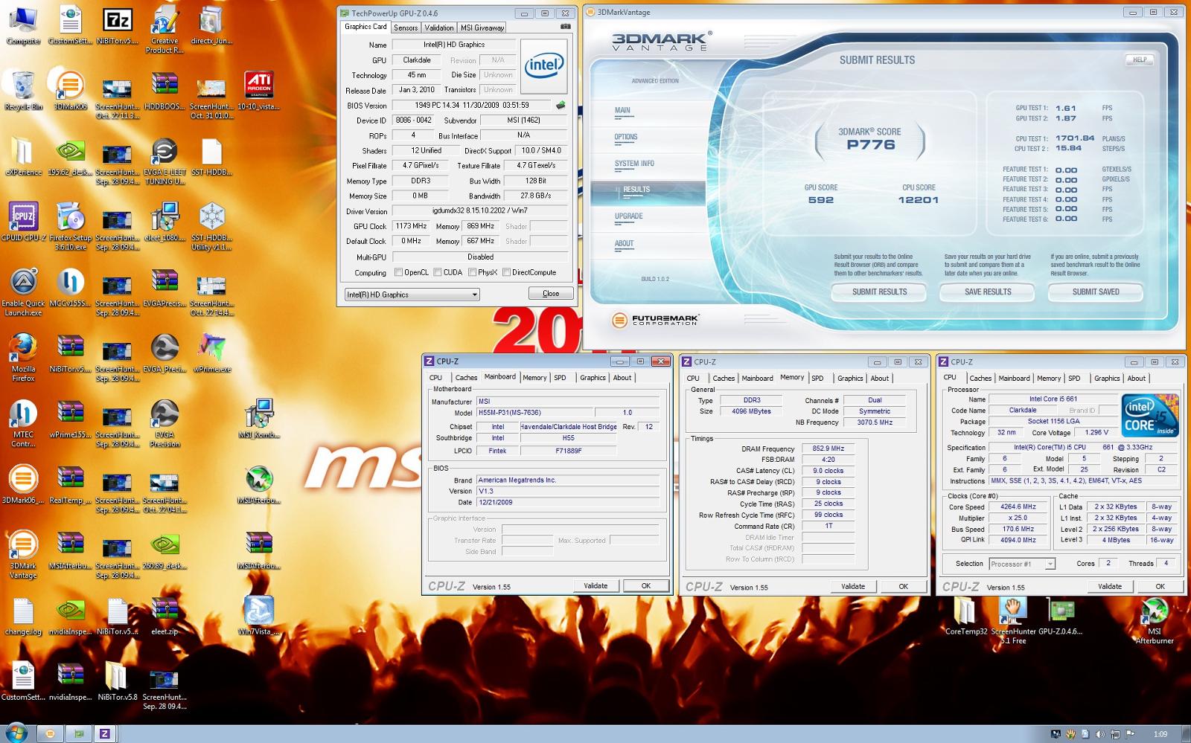
Task: Open the Win7Vista_... desktop icon
Action: [x=258, y=614]
